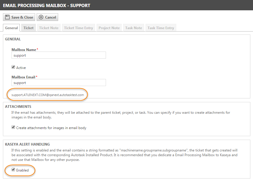Select the Ticket Note tab

coord(49,28)
